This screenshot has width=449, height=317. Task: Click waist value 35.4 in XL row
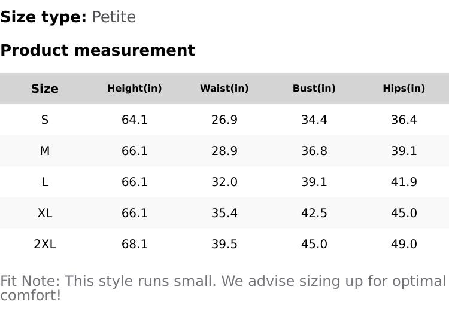pos(224,213)
